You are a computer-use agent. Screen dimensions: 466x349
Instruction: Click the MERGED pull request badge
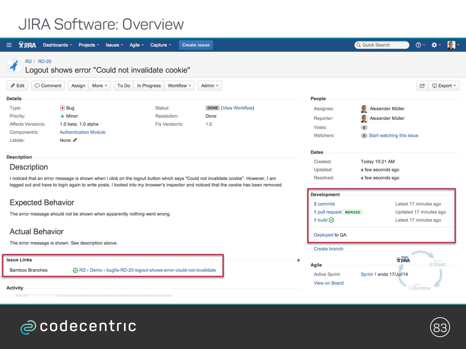(353, 212)
